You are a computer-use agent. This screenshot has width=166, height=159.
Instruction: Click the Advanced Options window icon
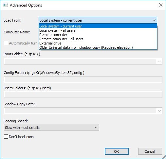click(x=6, y=5)
